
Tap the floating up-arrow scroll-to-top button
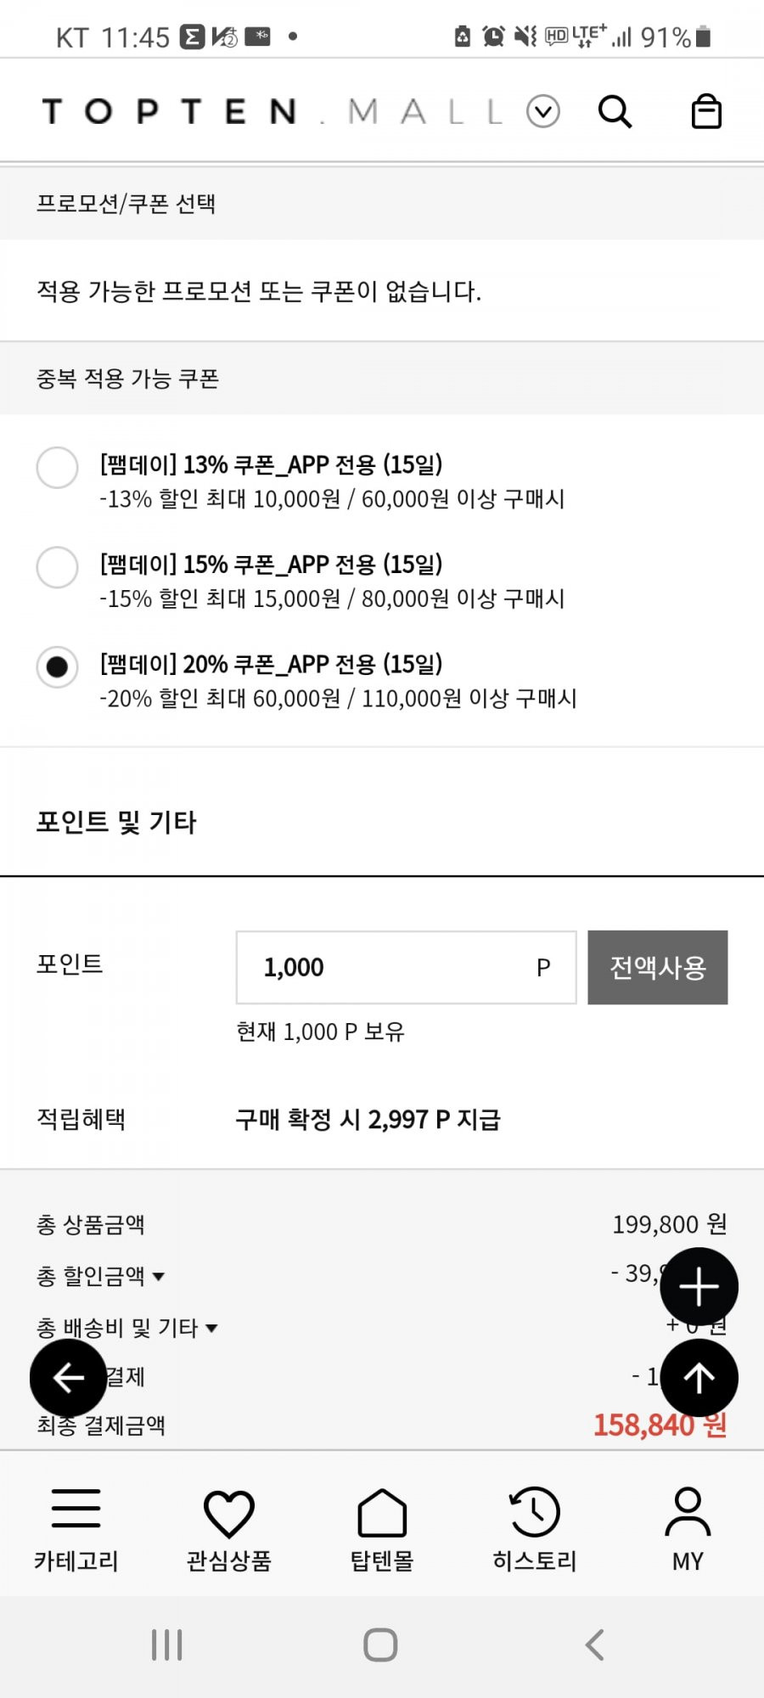click(x=699, y=1377)
